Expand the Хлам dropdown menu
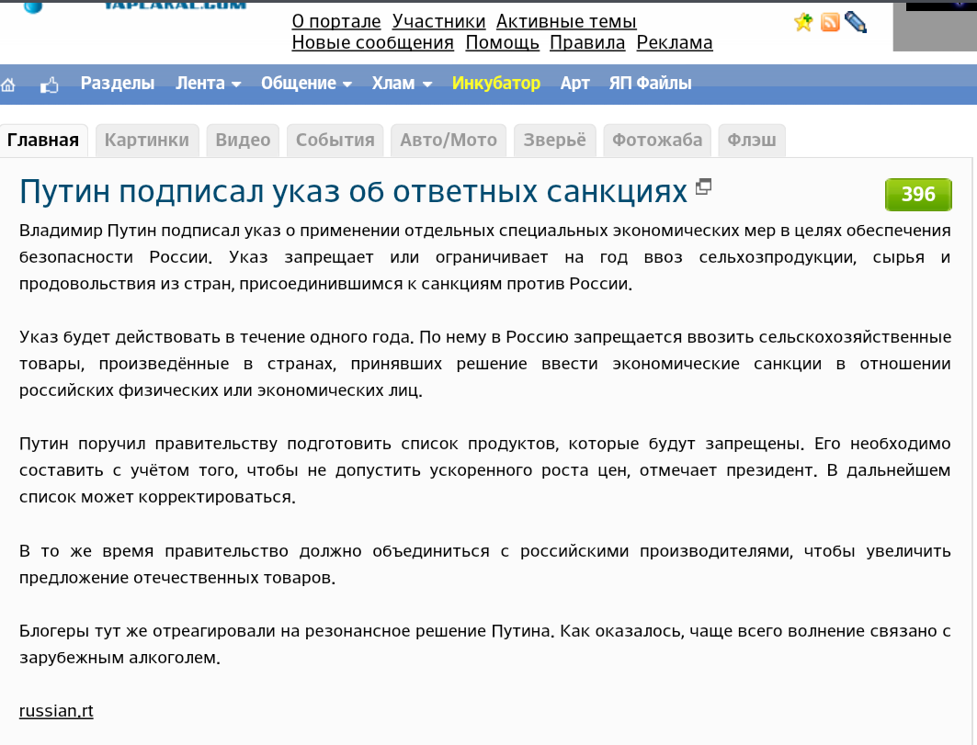977x745 pixels. point(402,84)
